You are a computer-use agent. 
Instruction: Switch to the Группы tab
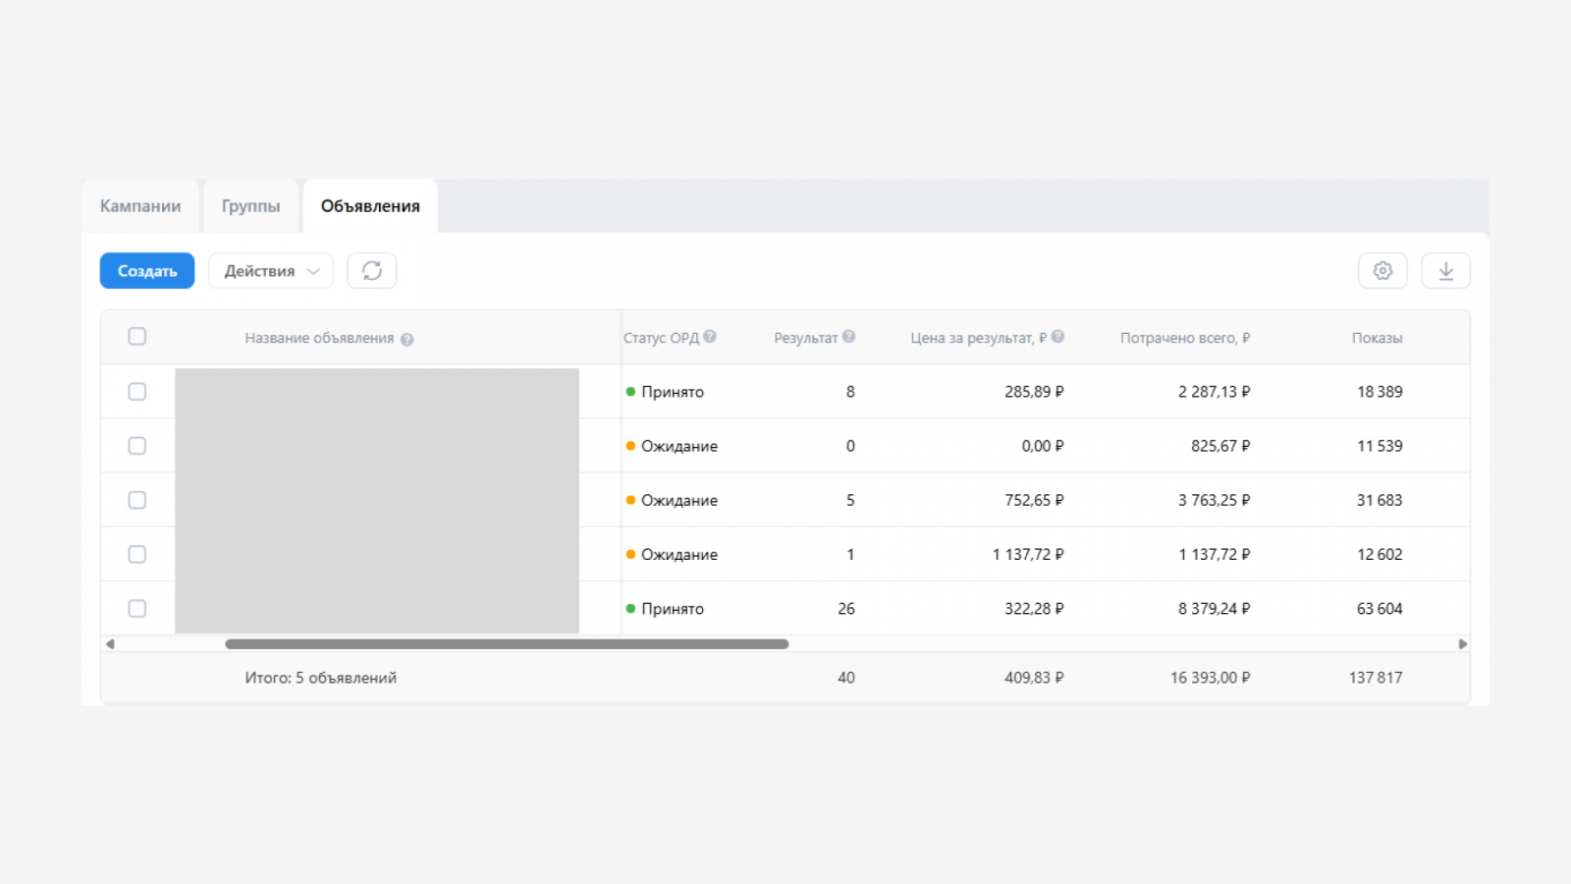click(x=250, y=206)
